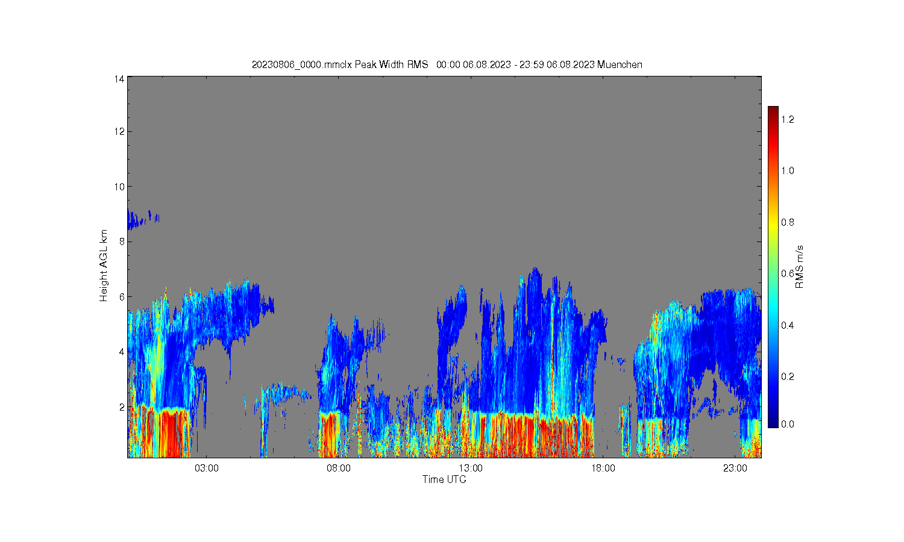Click the 'Height AGL km' y-axis label
904x542 pixels.
104,266
